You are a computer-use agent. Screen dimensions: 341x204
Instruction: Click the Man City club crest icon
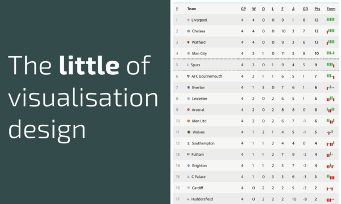[189, 53]
